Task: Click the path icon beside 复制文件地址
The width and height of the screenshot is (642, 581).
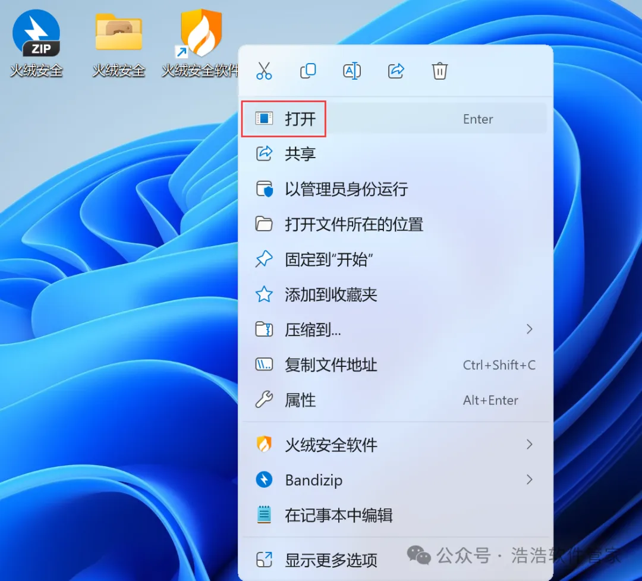Action: [x=264, y=365]
